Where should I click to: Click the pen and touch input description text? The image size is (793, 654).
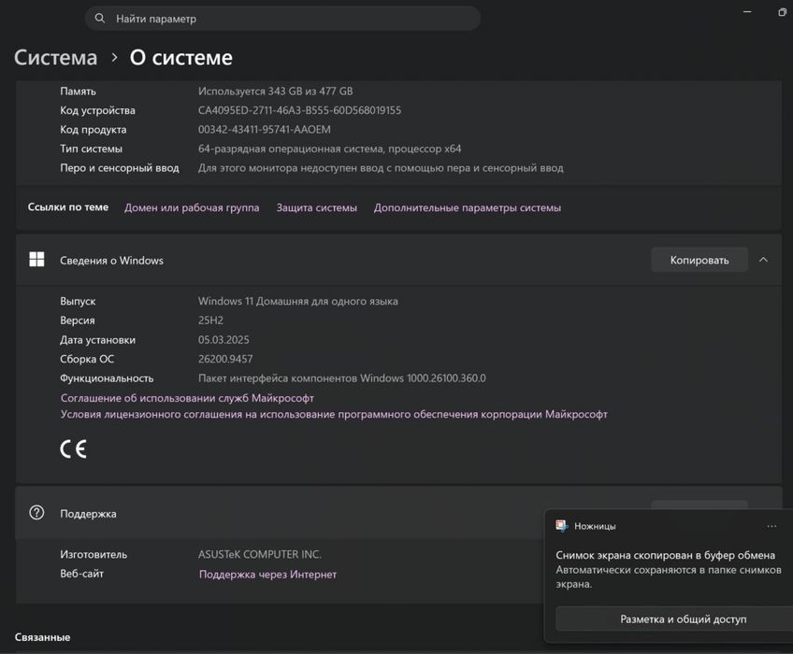point(381,168)
